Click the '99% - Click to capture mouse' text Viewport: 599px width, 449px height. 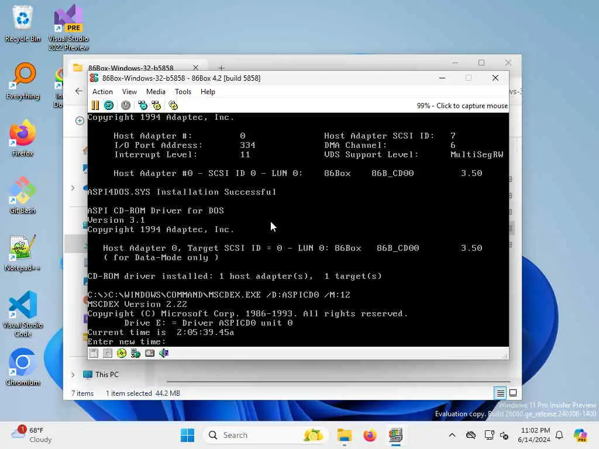coord(462,106)
